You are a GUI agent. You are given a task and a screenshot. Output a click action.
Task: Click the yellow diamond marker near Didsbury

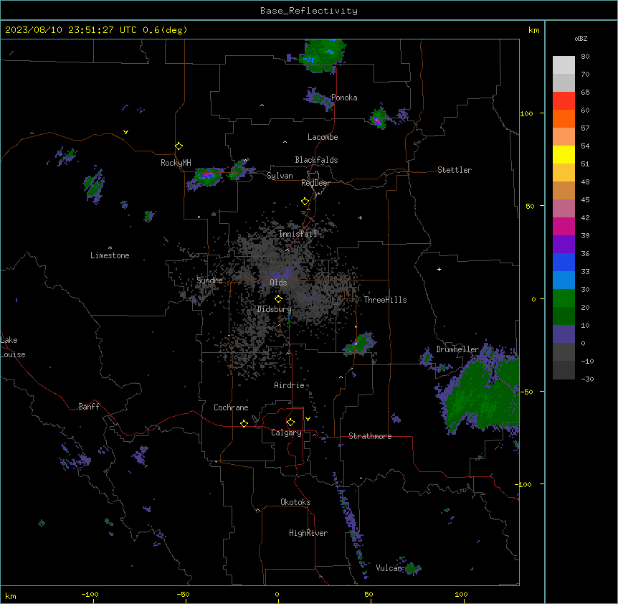click(278, 299)
